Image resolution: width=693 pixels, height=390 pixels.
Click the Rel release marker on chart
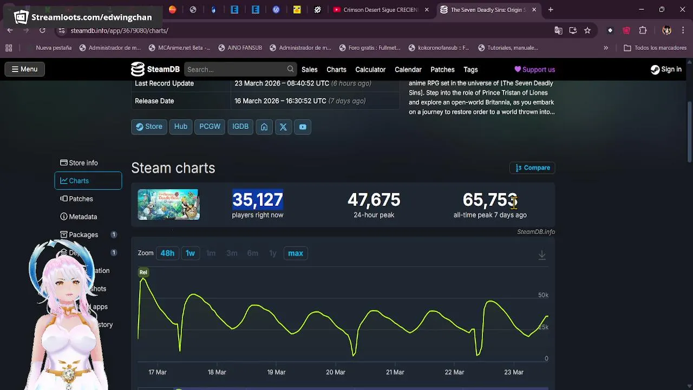click(143, 272)
